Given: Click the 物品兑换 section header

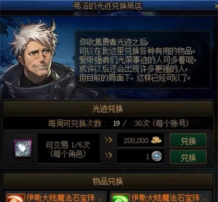Looking at the screenshot, I should point(108,181).
